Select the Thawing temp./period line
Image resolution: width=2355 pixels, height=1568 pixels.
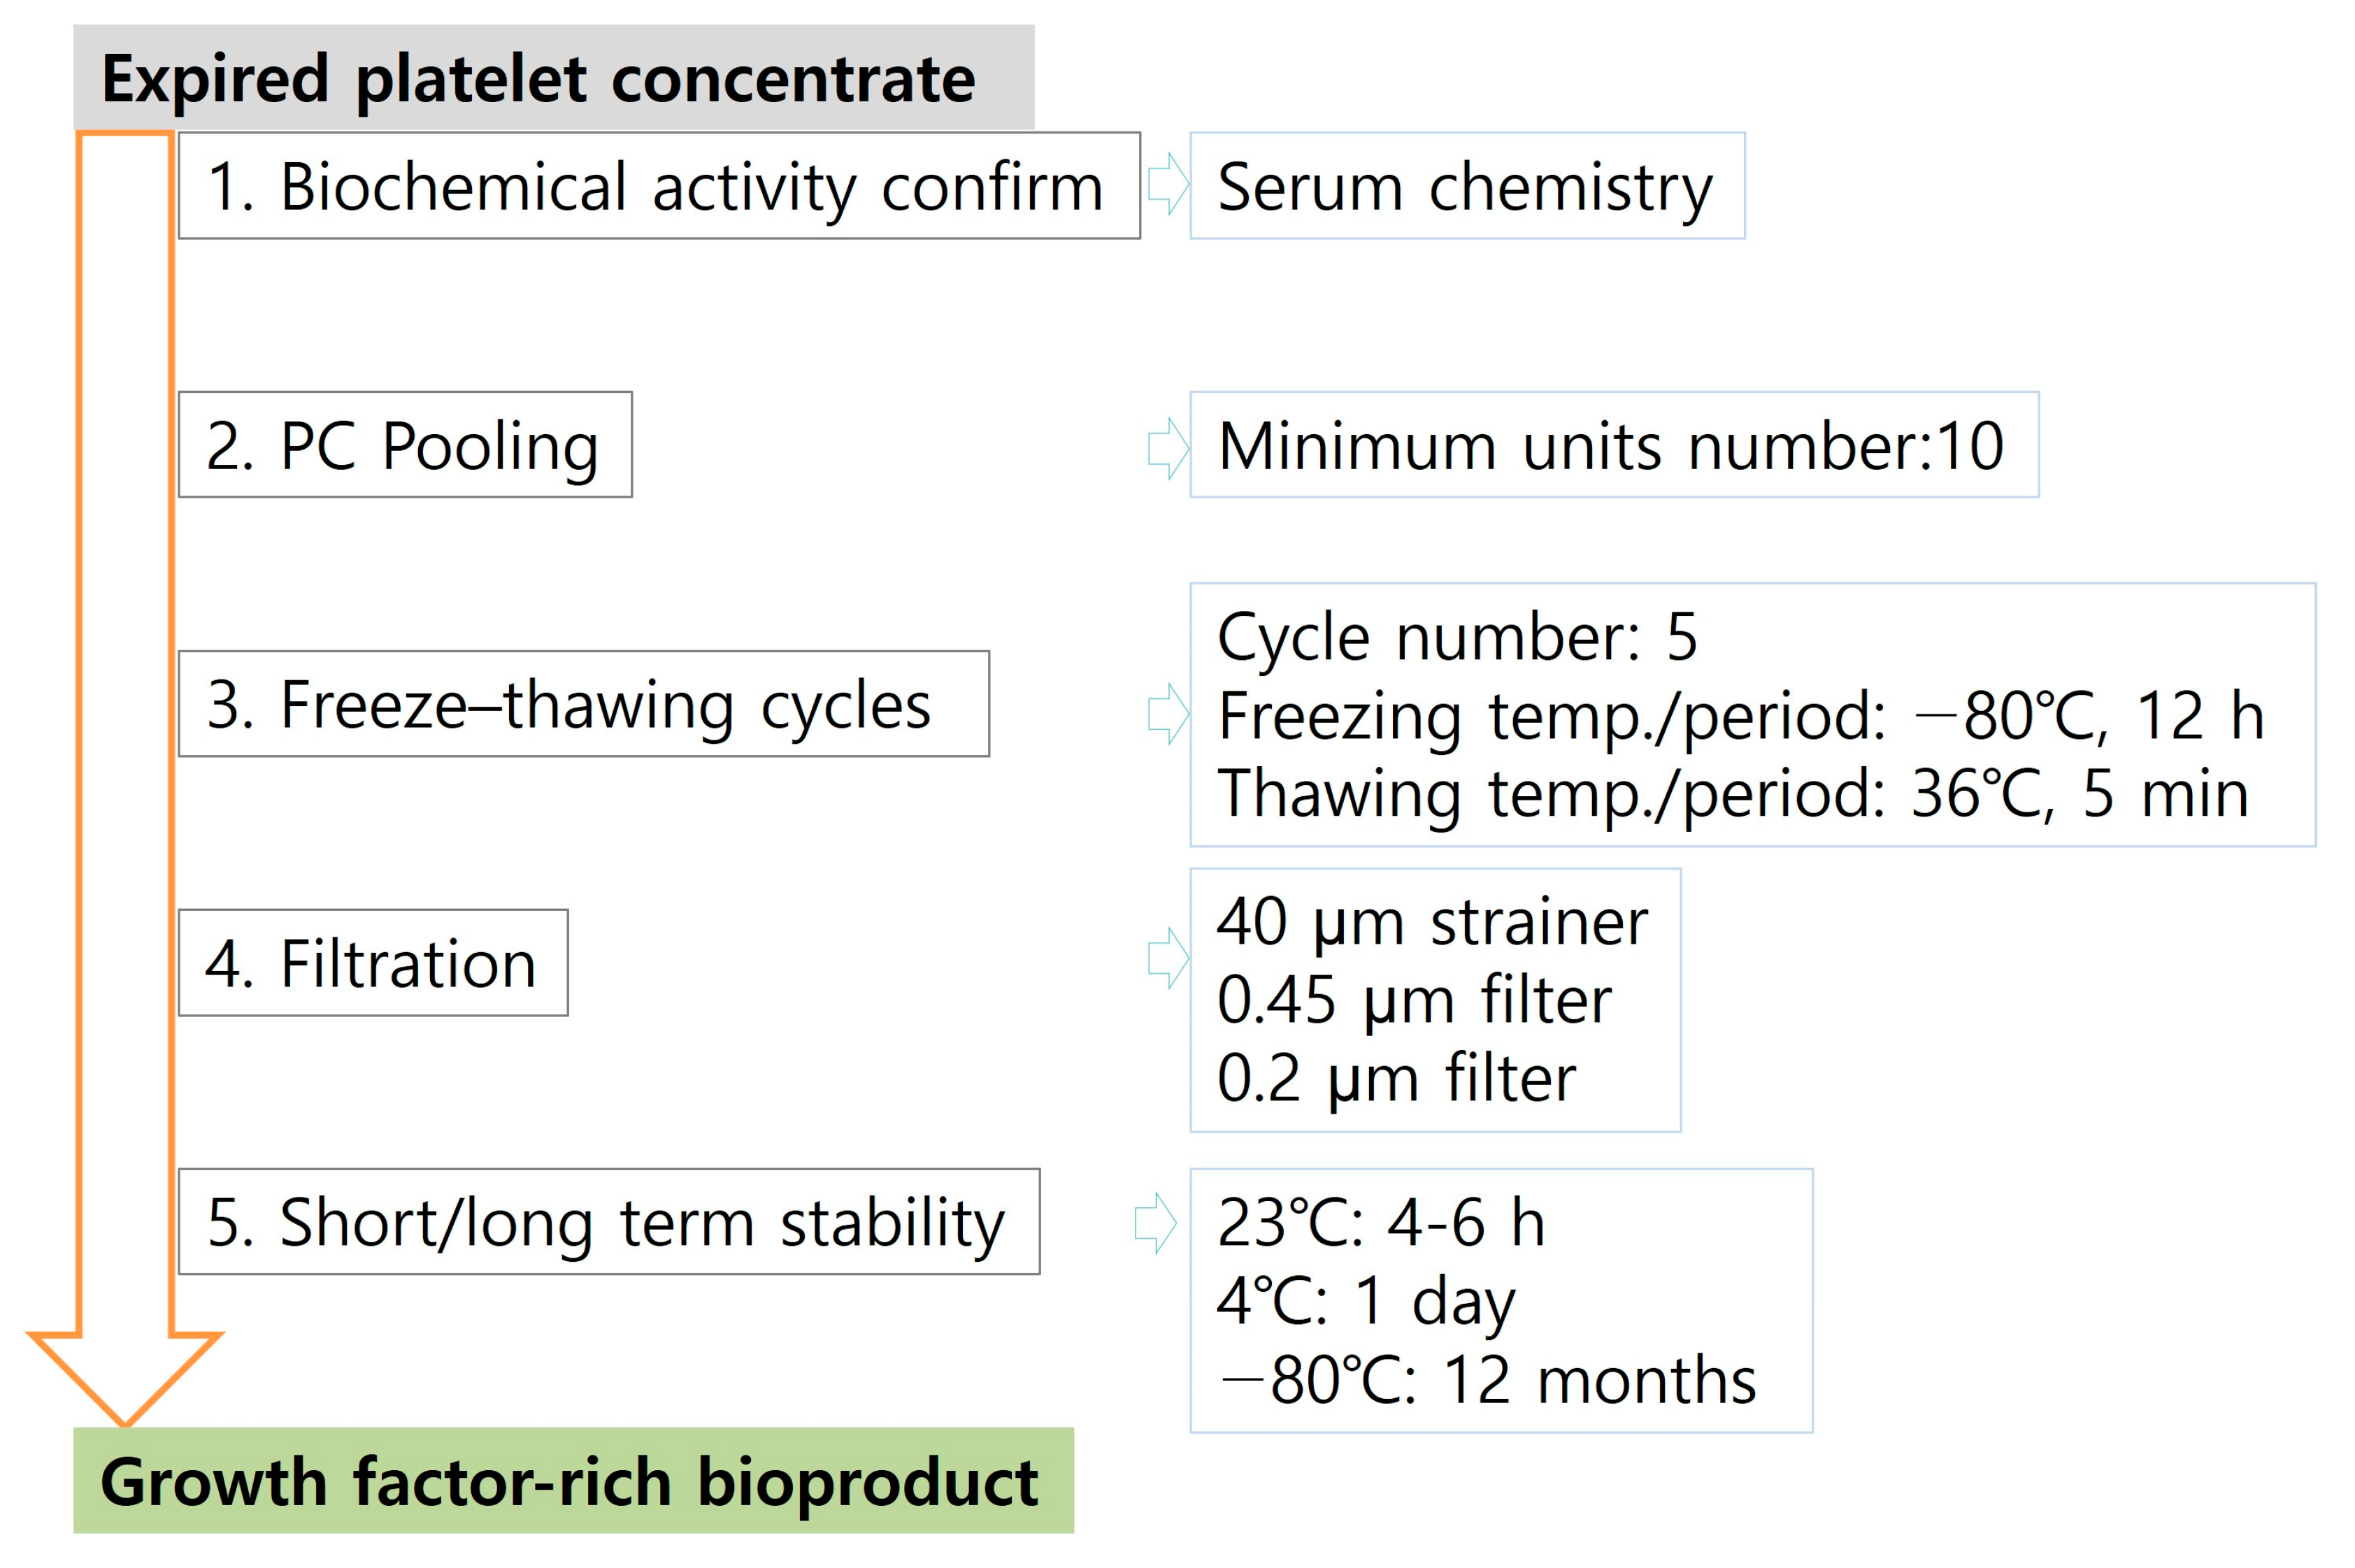pyautogui.click(x=1732, y=794)
